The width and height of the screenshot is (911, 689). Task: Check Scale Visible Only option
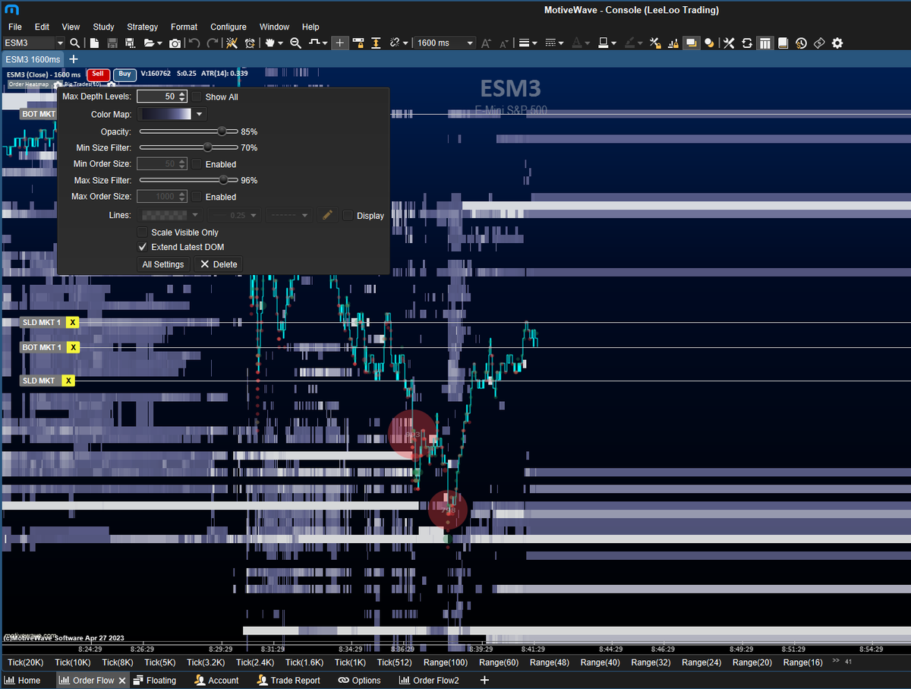(x=143, y=232)
